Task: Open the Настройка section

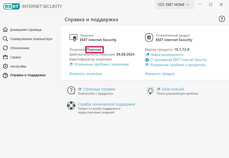Action: (18, 67)
